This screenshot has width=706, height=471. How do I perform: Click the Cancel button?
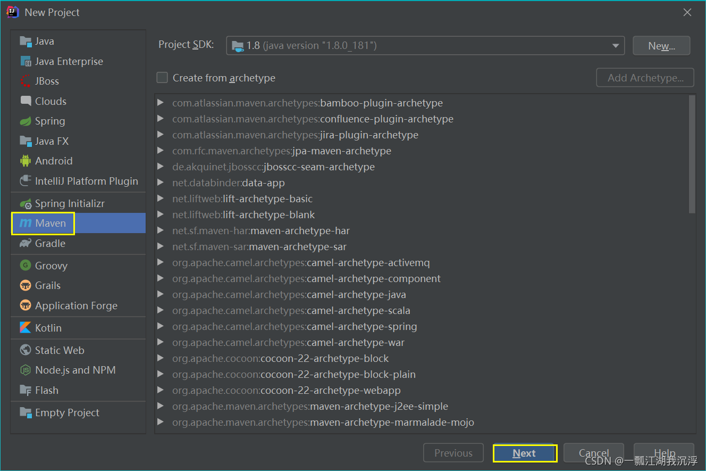[594, 453]
